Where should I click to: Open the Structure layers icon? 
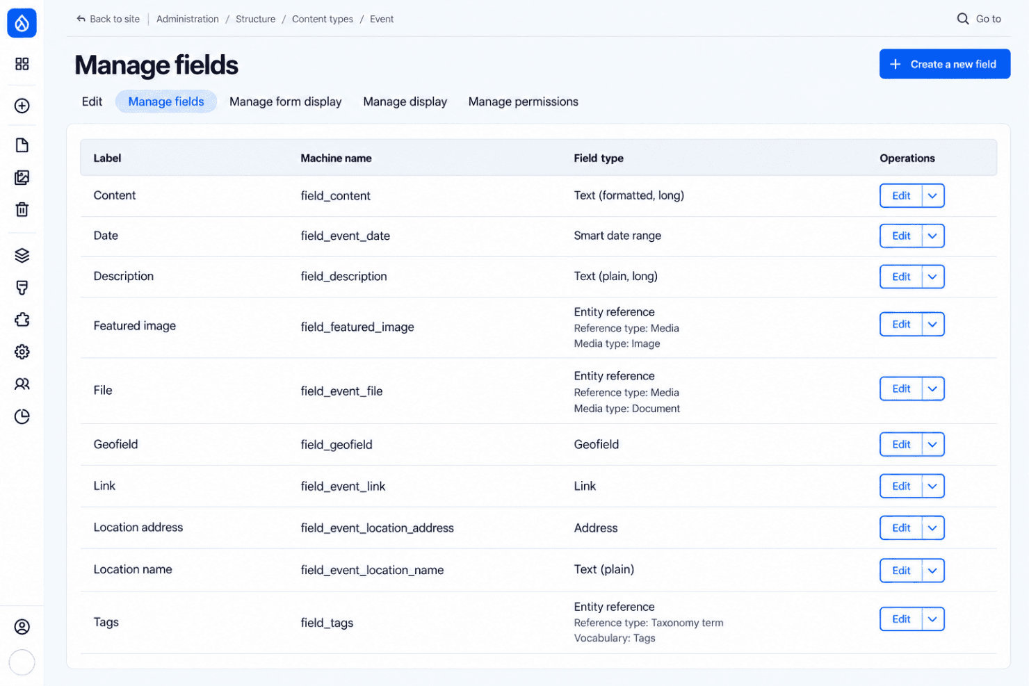pos(22,255)
